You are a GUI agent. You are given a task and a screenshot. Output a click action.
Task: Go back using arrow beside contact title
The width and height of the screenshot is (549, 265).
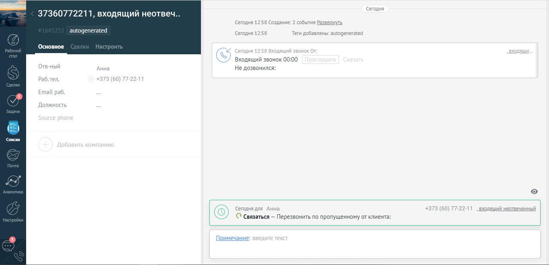pos(32,14)
